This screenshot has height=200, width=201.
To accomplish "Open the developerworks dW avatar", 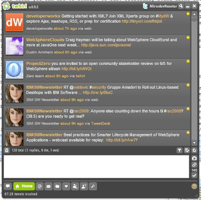I will point(15,22).
